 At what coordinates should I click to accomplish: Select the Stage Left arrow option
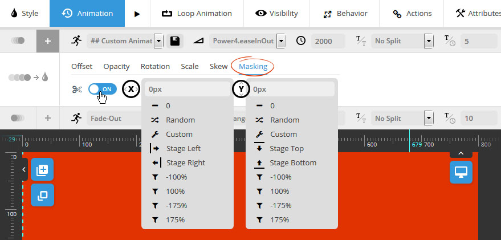click(x=183, y=148)
